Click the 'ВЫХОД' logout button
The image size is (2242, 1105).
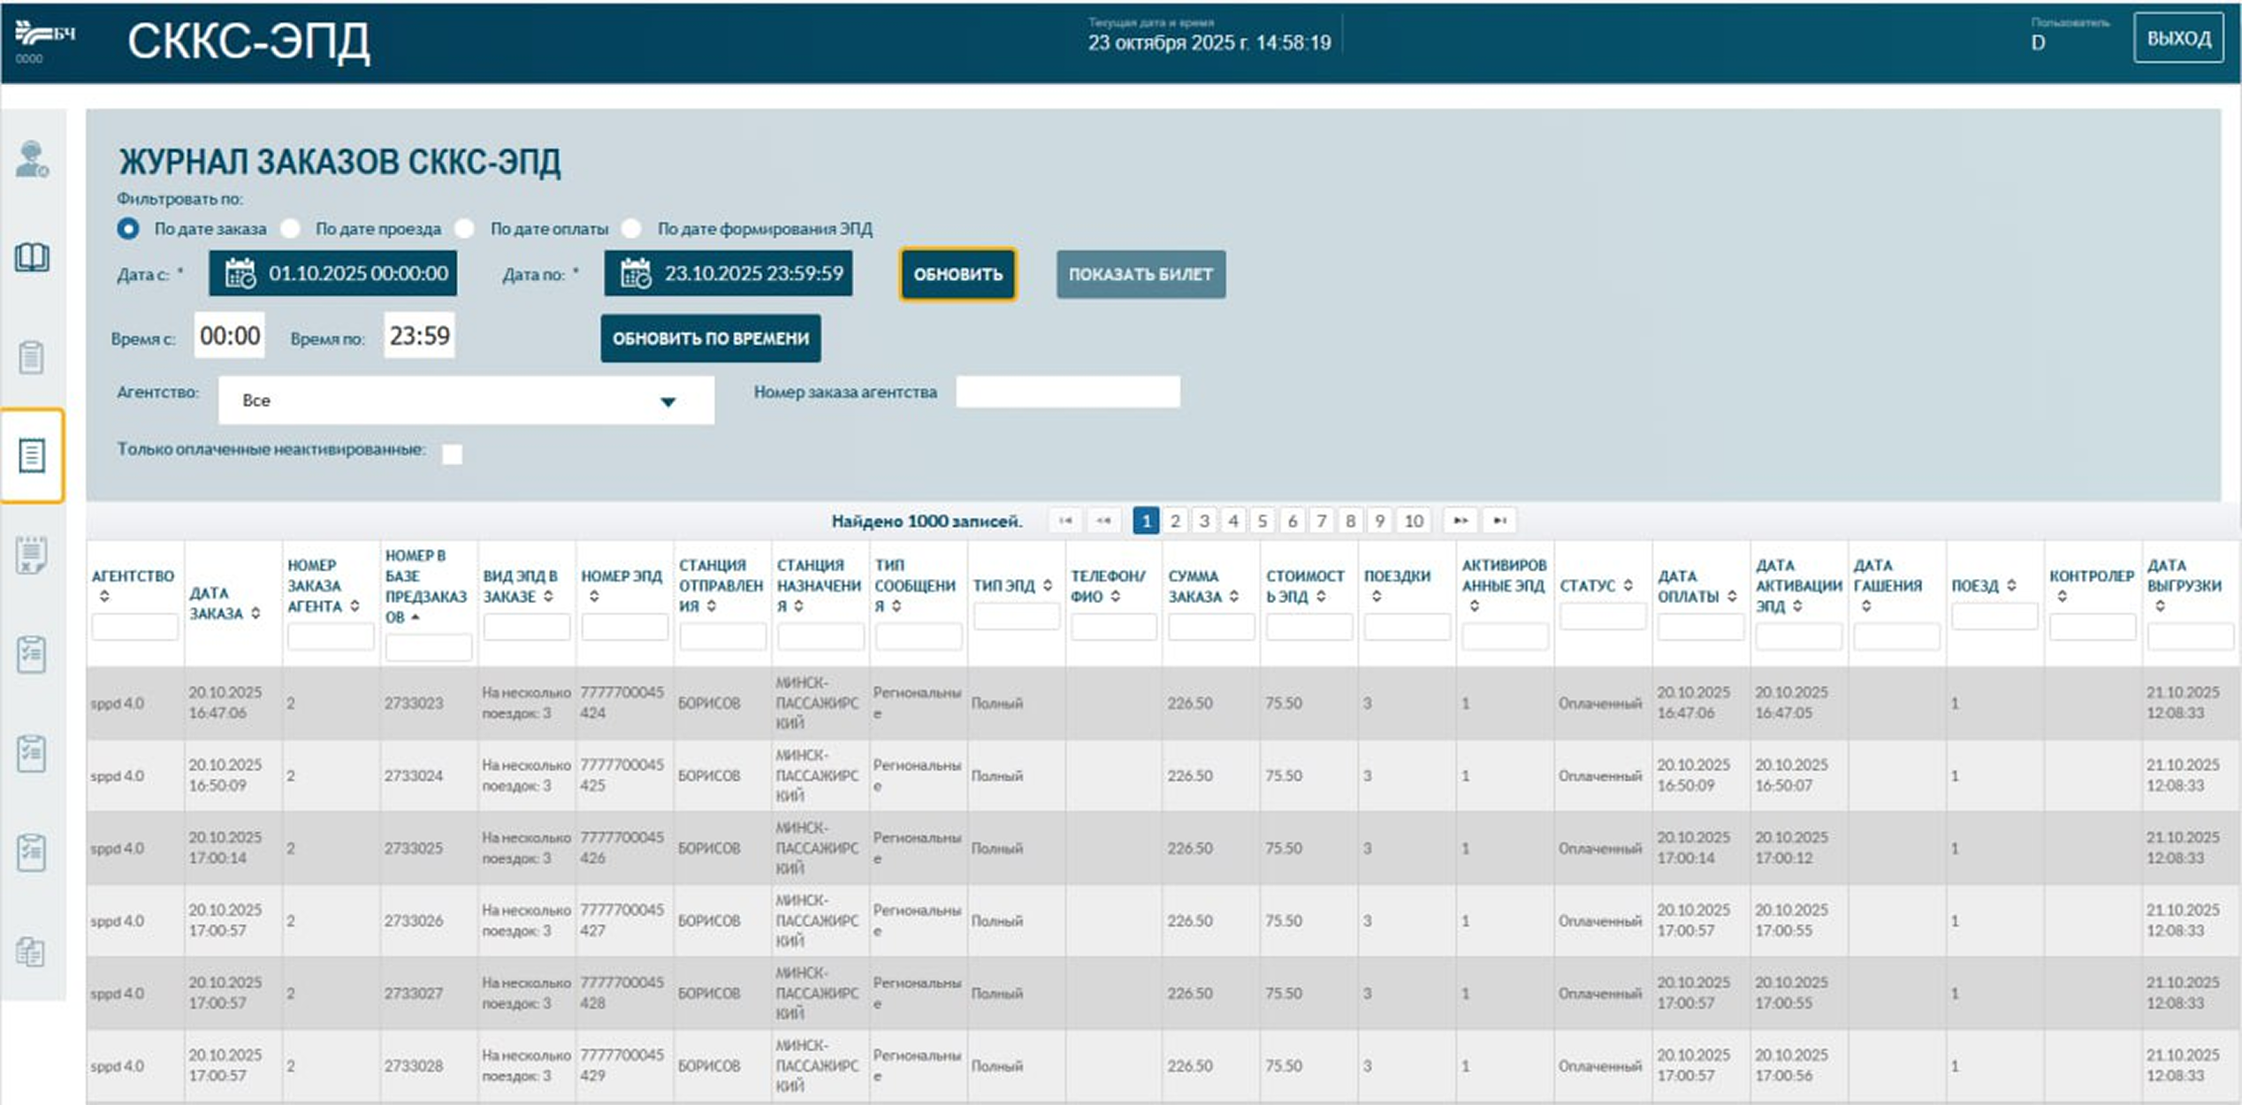point(2178,38)
